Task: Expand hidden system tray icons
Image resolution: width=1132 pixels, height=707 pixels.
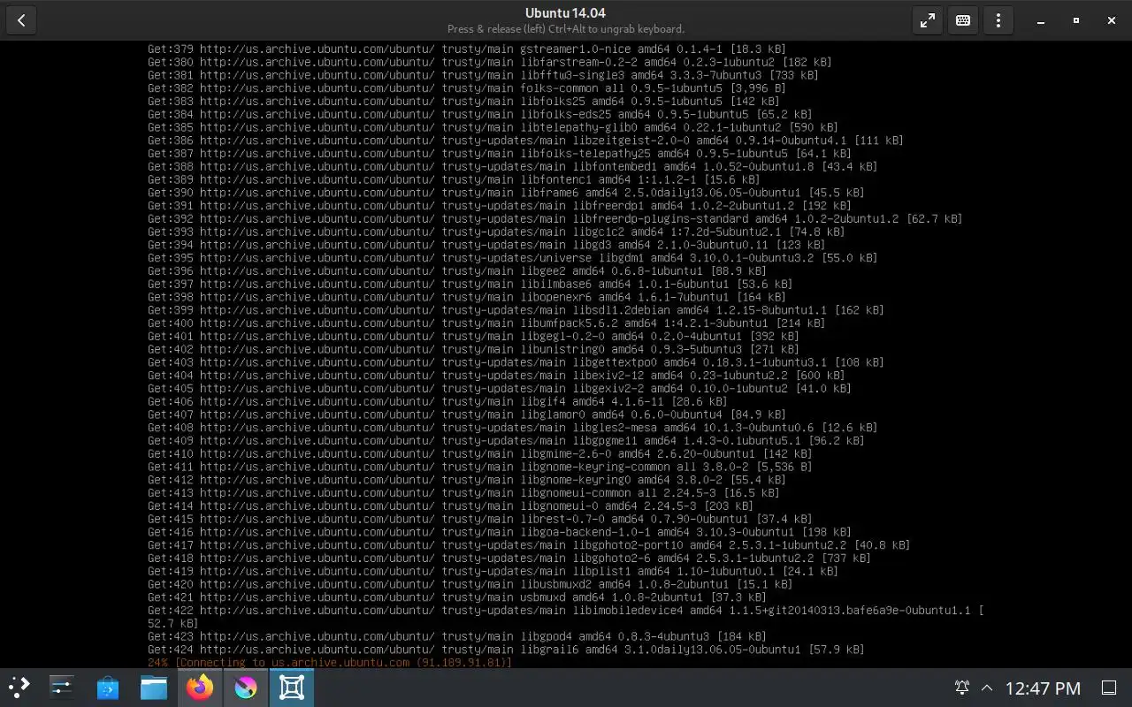Action: (987, 688)
